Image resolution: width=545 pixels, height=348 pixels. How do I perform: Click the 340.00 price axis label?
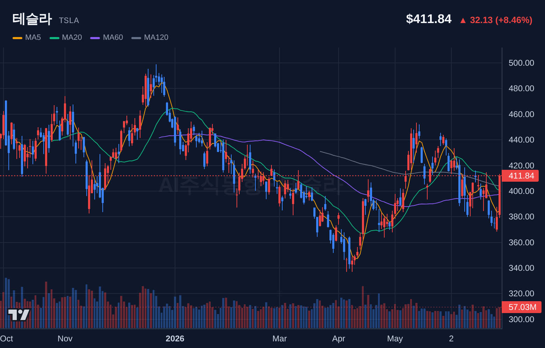[521, 268]
